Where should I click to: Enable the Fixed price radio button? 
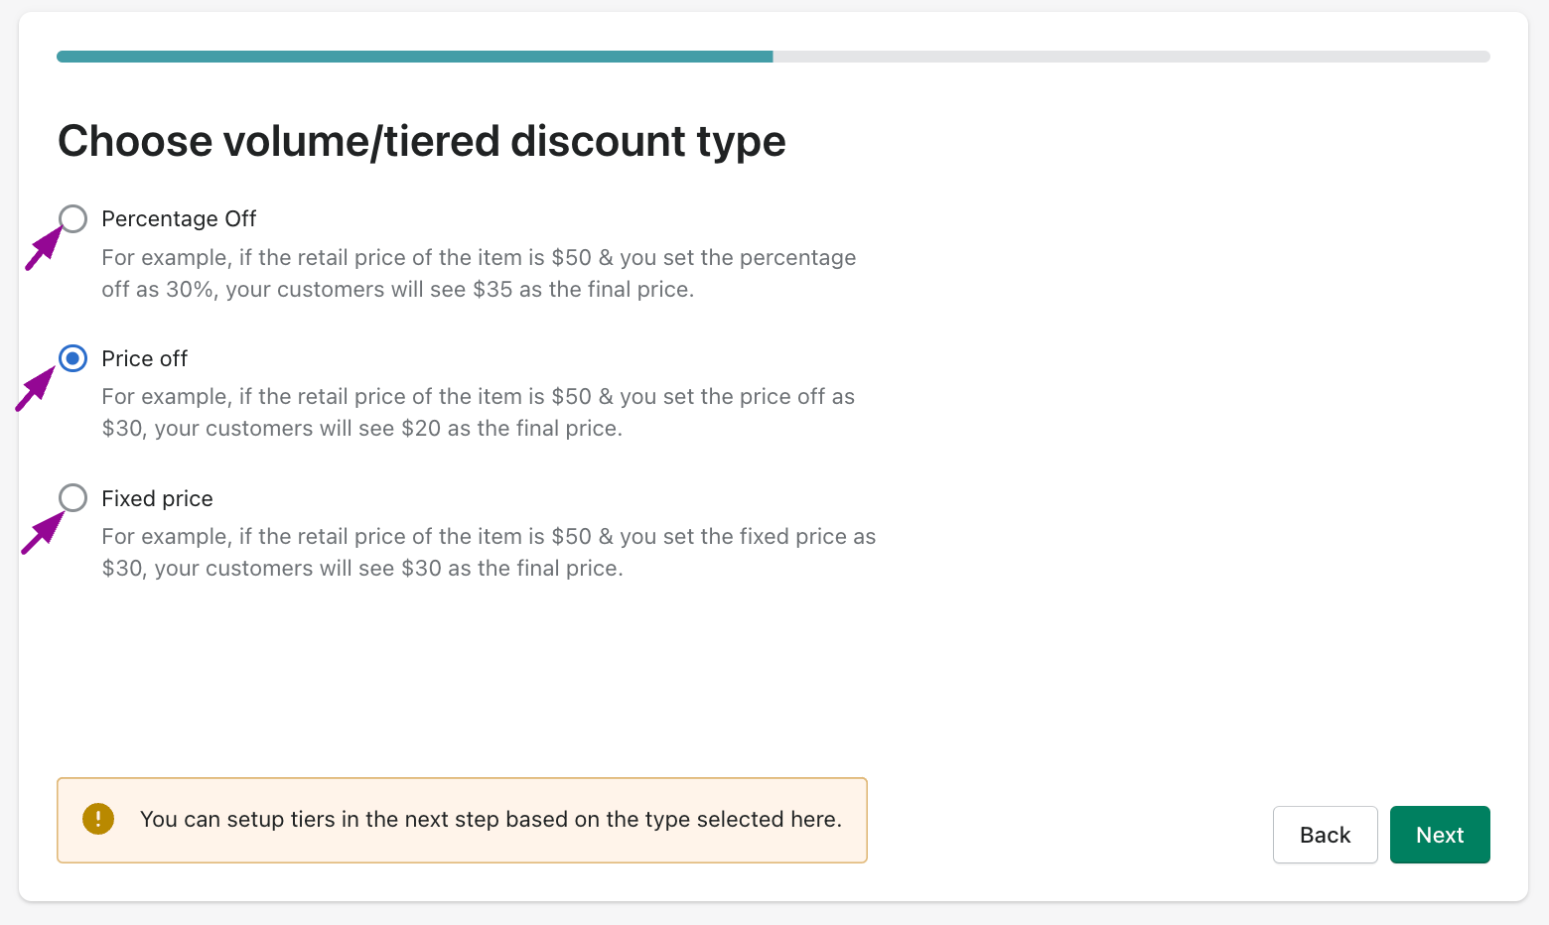click(72, 497)
